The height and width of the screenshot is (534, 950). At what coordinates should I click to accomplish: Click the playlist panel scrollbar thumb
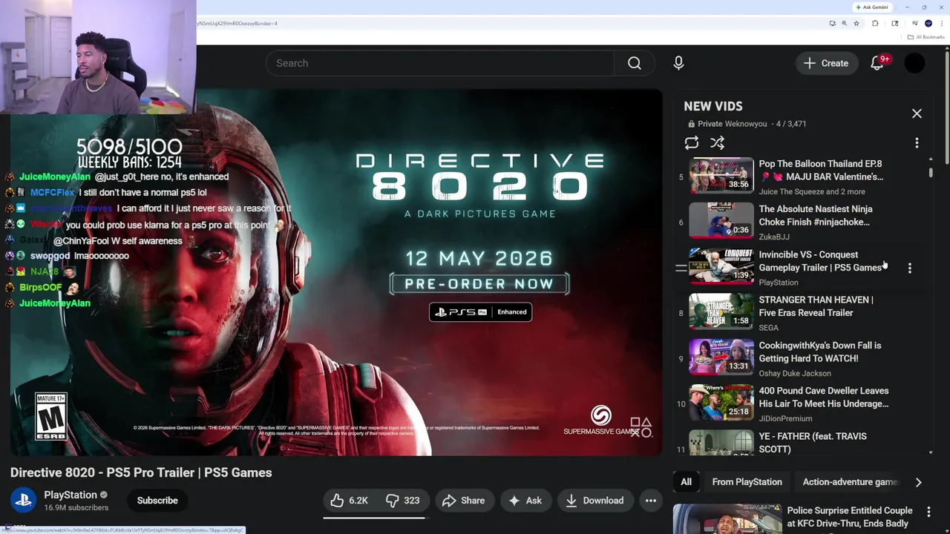tap(931, 172)
